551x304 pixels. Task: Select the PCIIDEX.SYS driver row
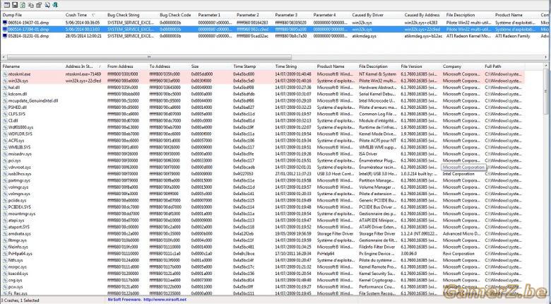click(x=263, y=207)
